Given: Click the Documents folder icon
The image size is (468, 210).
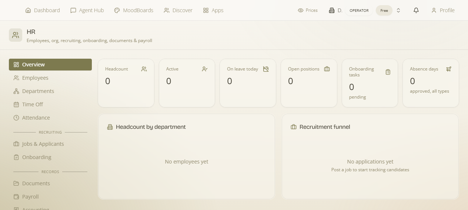Looking at the screenshot, I should (16, 183).
